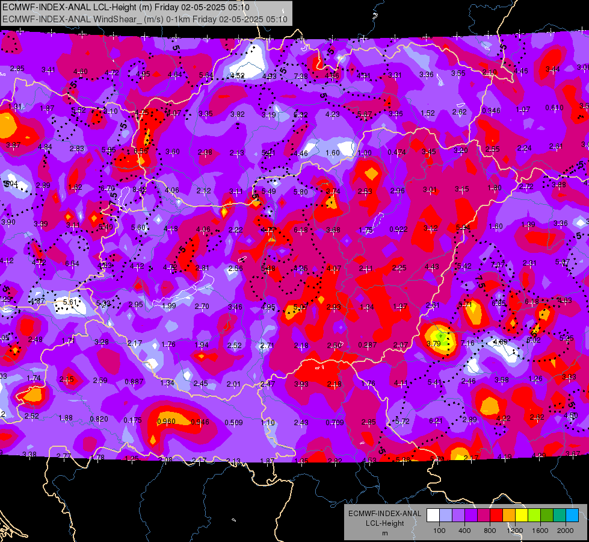Click the map value "0.709"
Screen dimensions: 589x542
click(x=335, y=423)
